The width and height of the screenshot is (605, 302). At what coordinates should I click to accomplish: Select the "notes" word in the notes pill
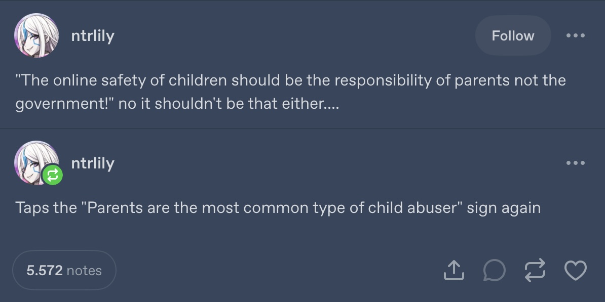[x=84, y=271]
